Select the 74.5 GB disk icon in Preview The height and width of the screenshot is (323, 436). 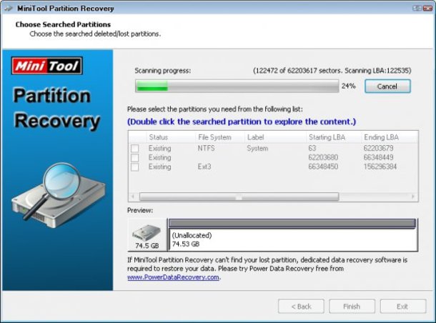tap(147, 235)
